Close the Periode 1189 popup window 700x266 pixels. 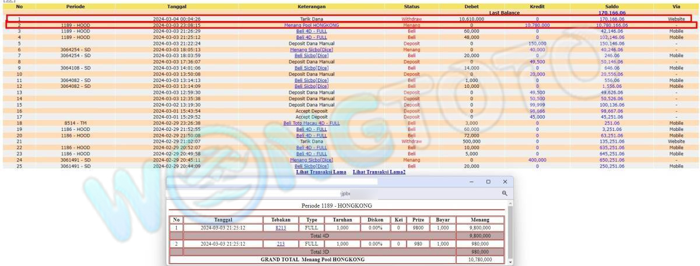click(505, 182)
